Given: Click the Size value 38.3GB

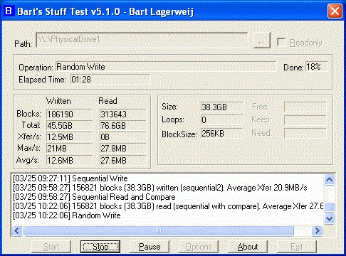Looking at the screenshot, I should (221, 107).
